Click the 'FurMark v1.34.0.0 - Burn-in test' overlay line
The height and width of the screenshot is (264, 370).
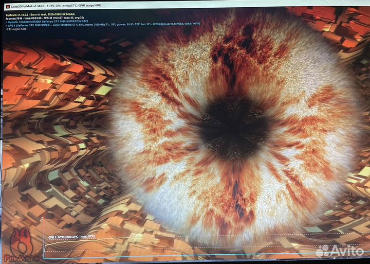point(41,14)
